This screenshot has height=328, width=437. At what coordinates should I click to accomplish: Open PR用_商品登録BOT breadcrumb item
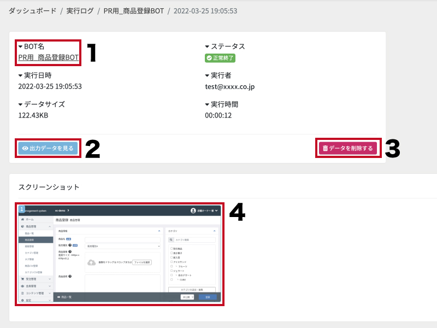tap(134, 11)
